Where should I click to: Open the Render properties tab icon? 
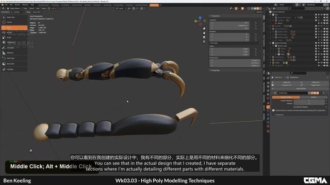268,82
